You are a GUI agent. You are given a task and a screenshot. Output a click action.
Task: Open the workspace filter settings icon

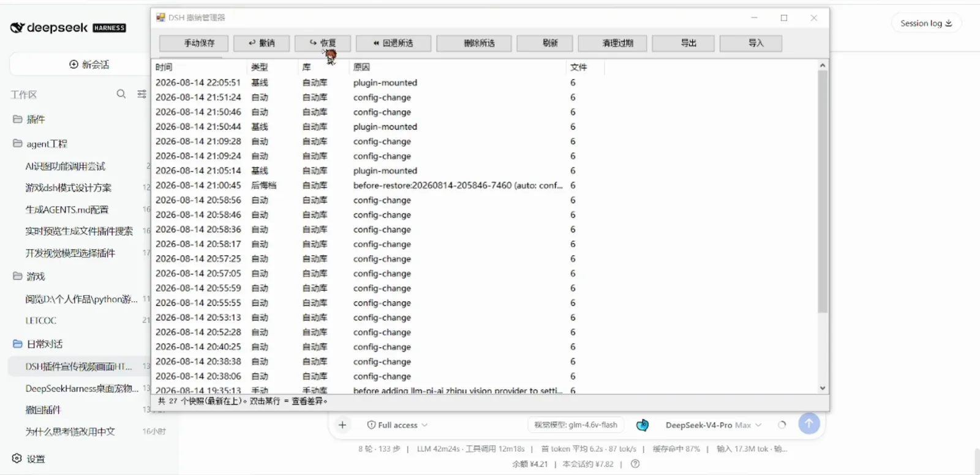pyautogui.click(x=142, y=94)
